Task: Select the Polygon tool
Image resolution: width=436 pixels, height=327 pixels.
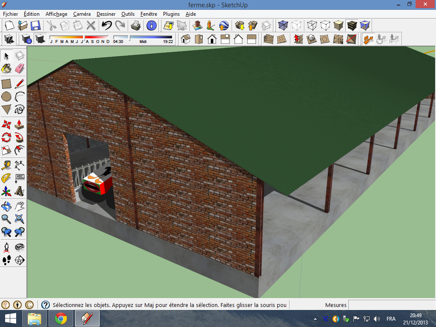Action: [6, 109]
